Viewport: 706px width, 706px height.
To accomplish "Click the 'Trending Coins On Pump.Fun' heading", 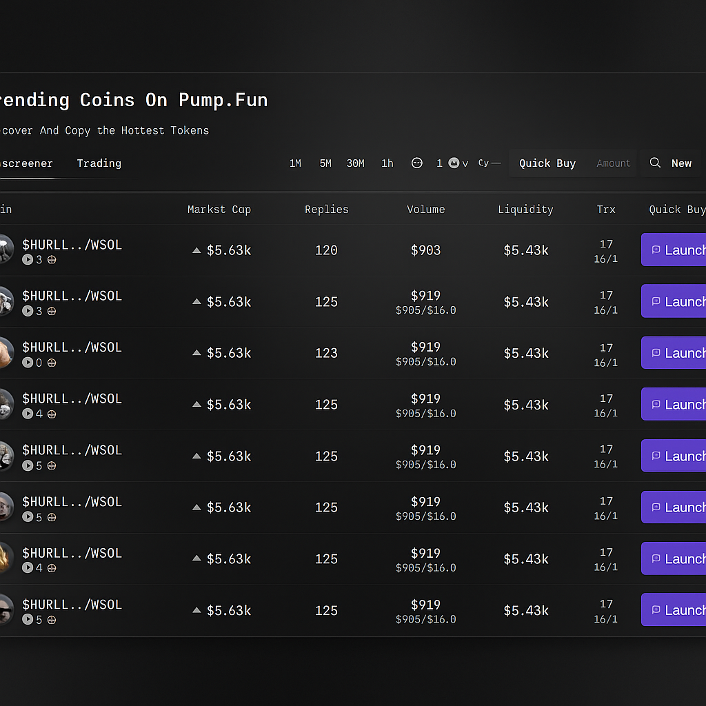I will click(134, 100).
